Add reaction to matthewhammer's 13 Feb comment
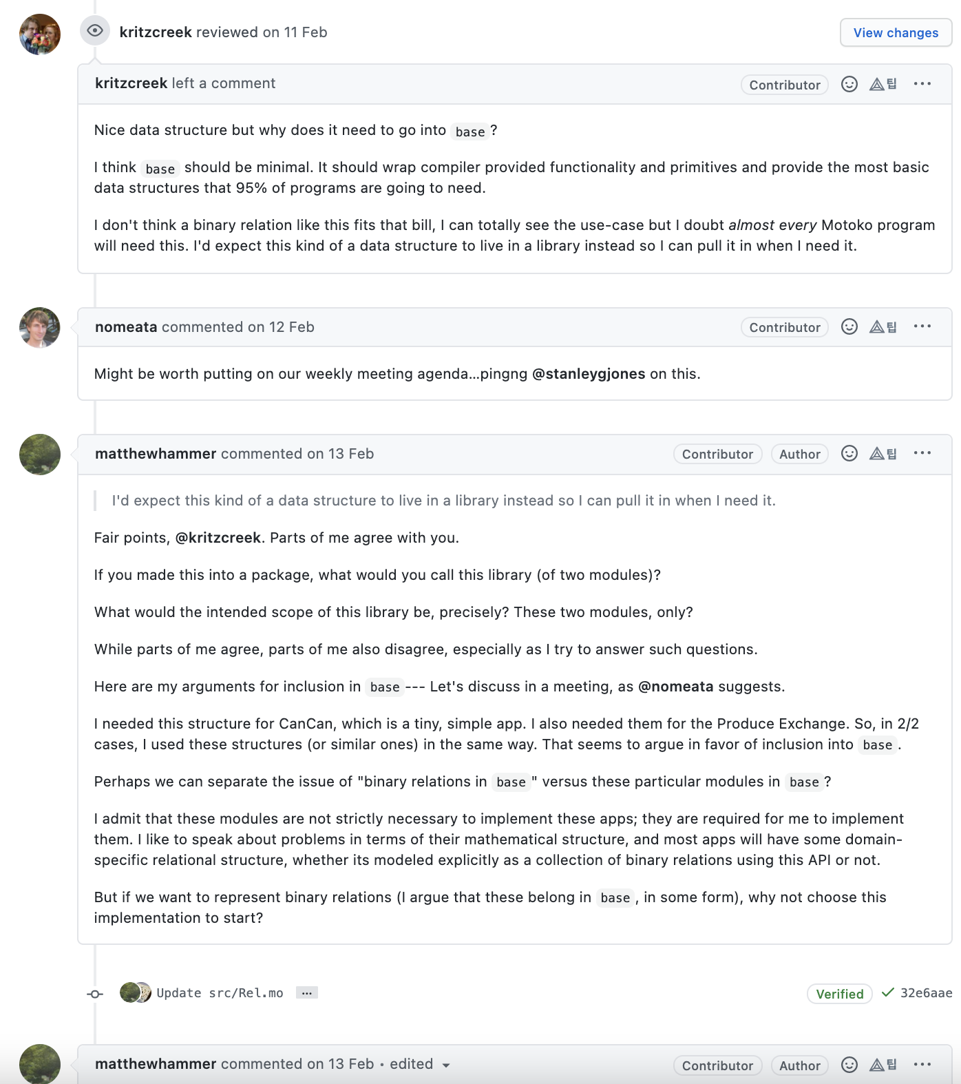This screenshot has height=1084, width=961. 849,453
